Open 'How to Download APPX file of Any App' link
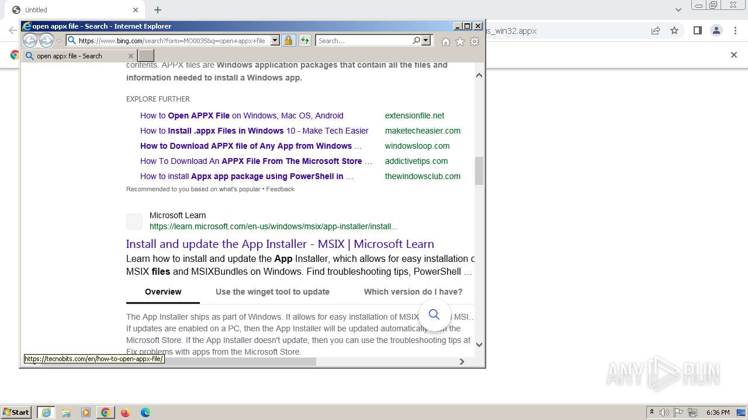This screenshot has height=420, width=748. 251,146
